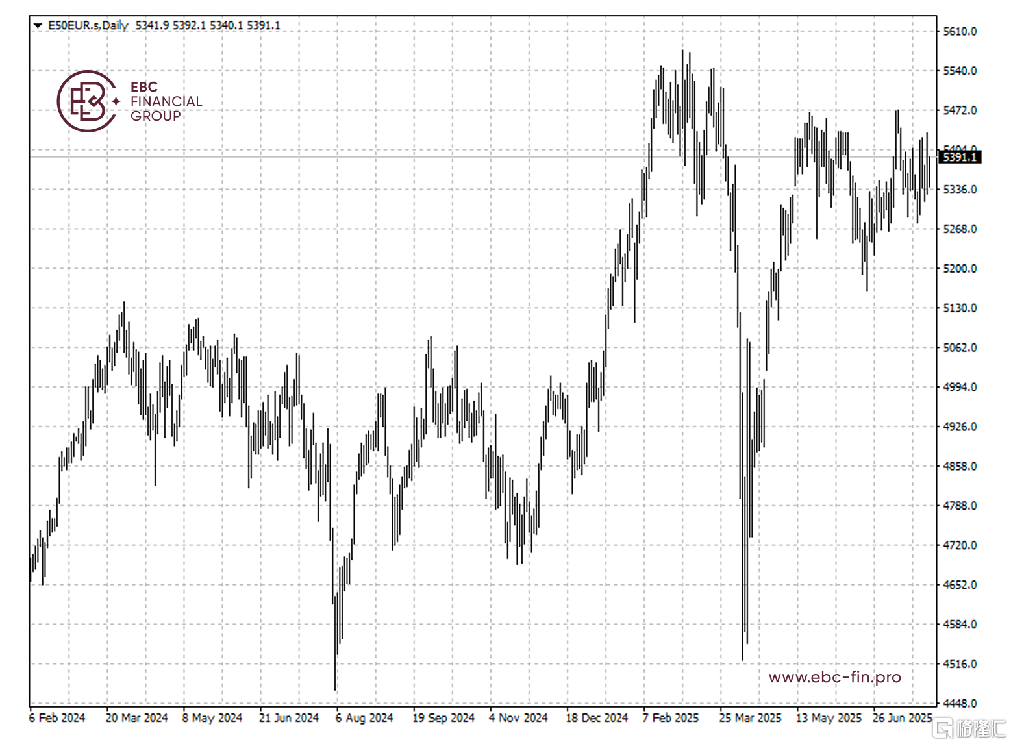1011x744 pixels.
Task: Click the 8 May 2024 date label
Action: tap(212, 718)
